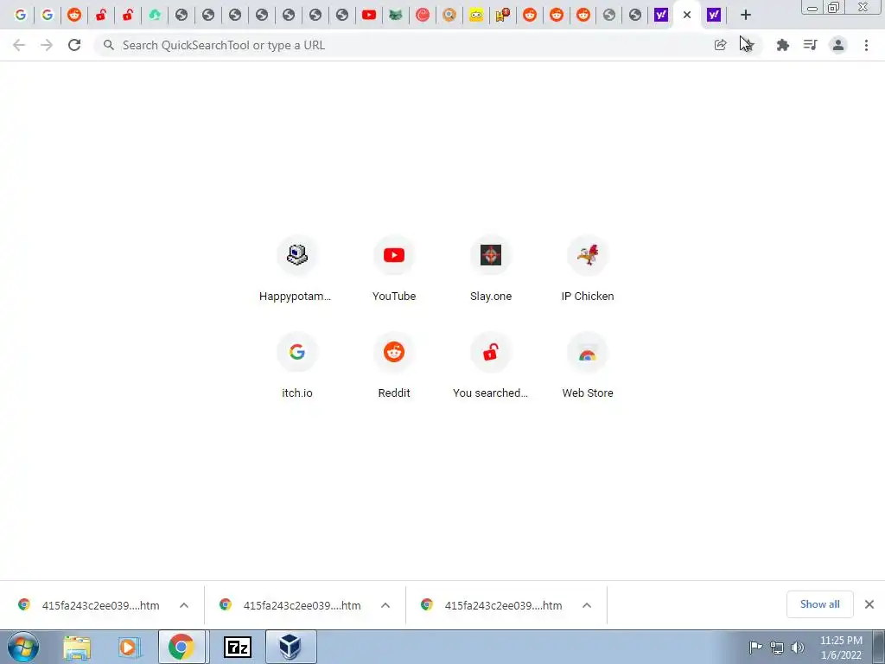Close the active new tab
The height and width of the screenshot is (664, 885).
[687, 16]
